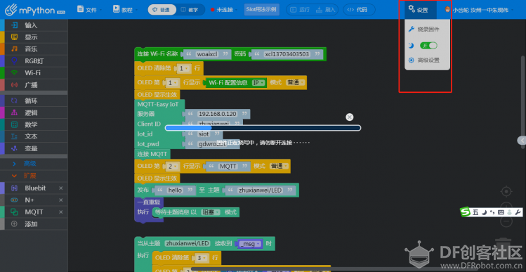The height and width of the screenshot is (272, 526).
Task: Click the publish topic field zhuxianwei/LED
Action: pyautogui.click(x=261, y=190)
